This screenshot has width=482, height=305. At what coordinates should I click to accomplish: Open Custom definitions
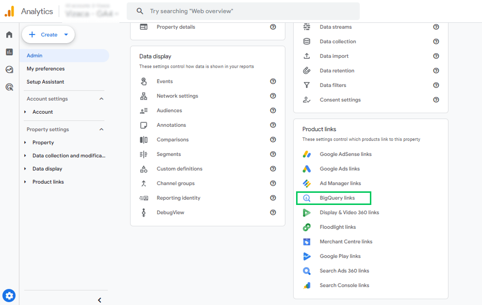point(180,169)
